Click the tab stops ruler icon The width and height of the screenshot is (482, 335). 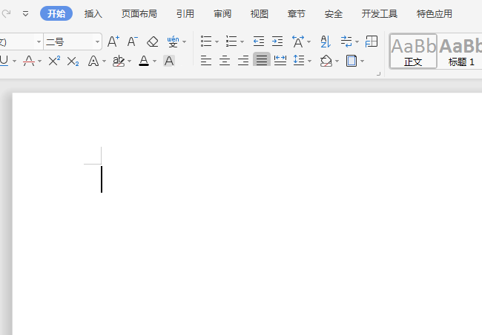pos(372,42)
